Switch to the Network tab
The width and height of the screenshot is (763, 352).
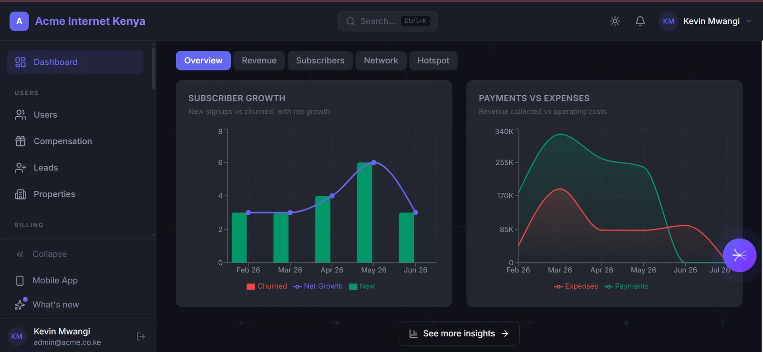coord(381,60)
